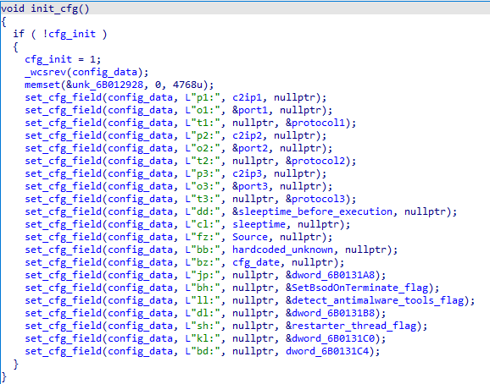Click set_cfg_field on the p1: line
Image resolution: width=490 pixels, height=384 pixels.
point(63,97)
